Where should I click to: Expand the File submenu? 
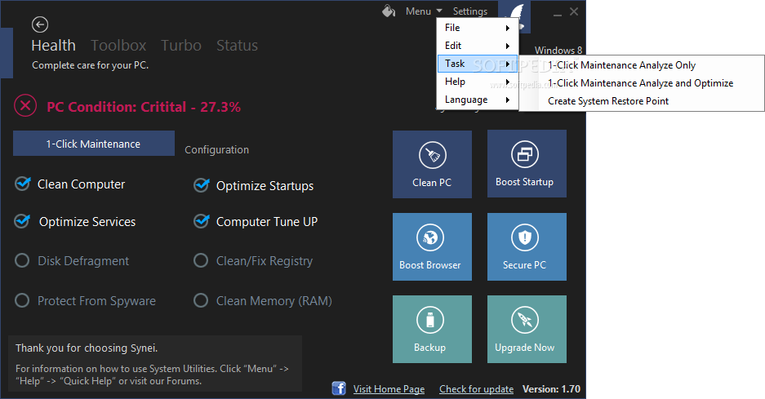pos(477,28)
